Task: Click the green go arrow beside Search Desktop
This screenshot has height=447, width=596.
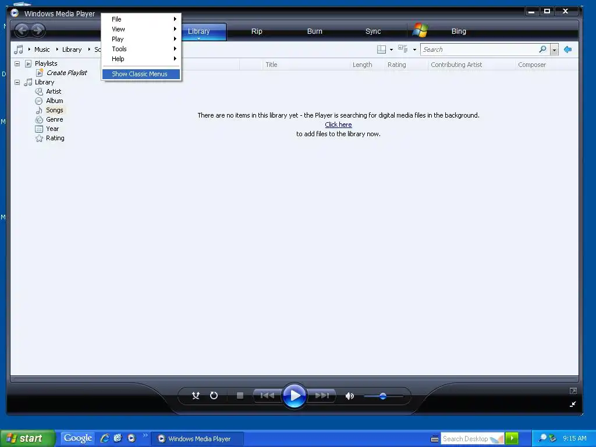Action: [512, 439]
